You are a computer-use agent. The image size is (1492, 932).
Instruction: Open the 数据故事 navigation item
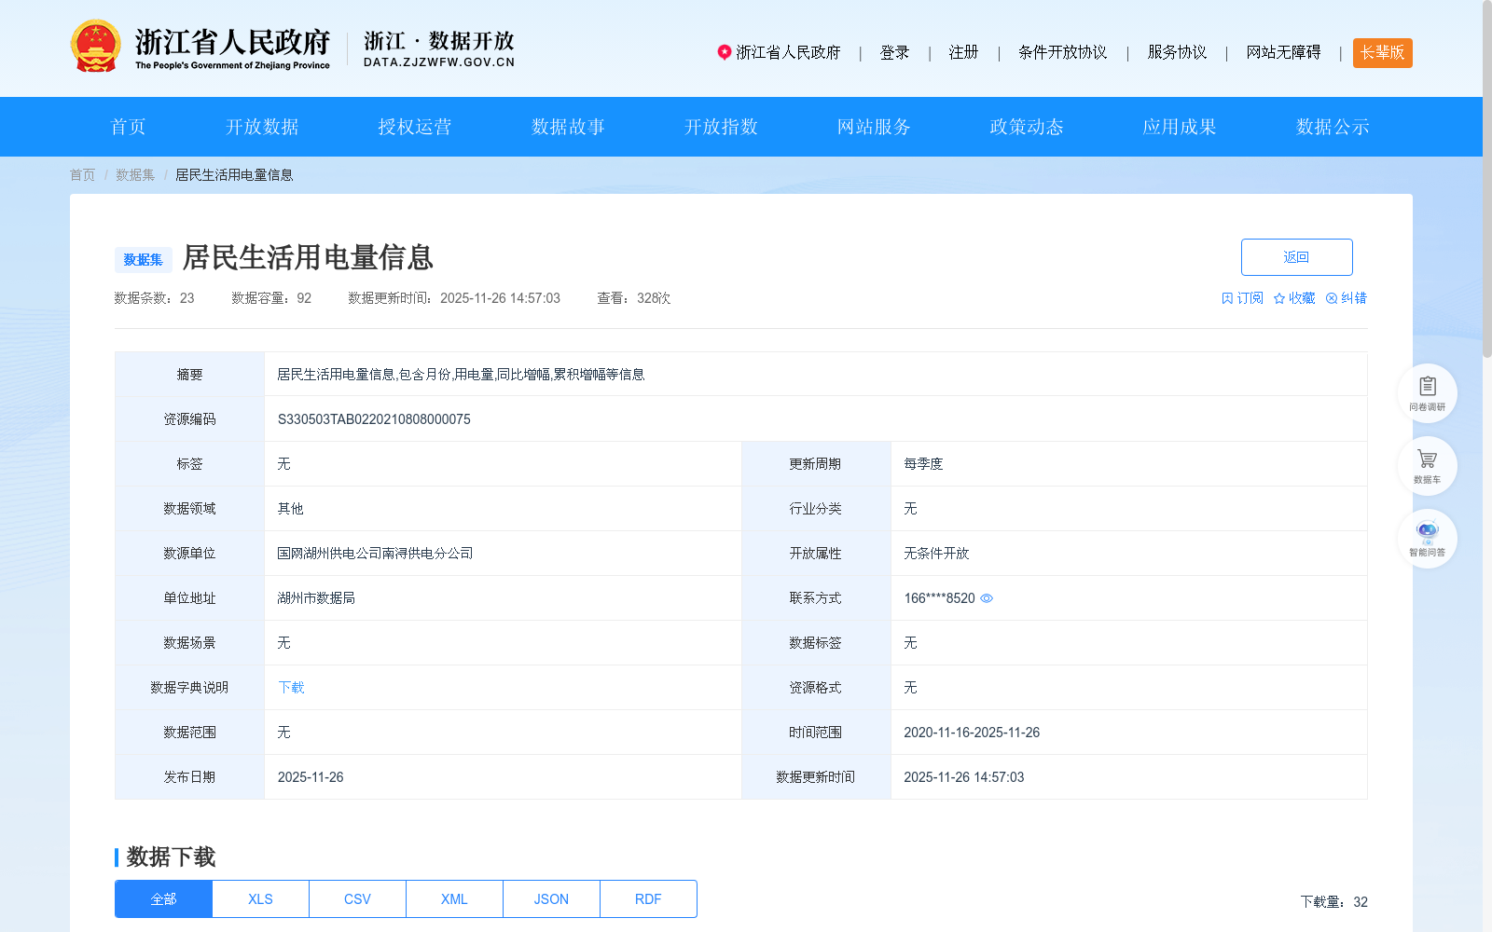(x=568, y=127)
